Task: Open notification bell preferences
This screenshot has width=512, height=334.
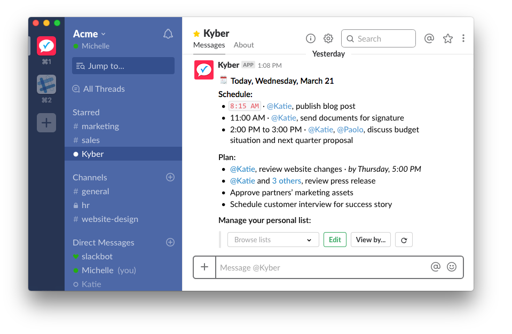Action: point(168,34)
